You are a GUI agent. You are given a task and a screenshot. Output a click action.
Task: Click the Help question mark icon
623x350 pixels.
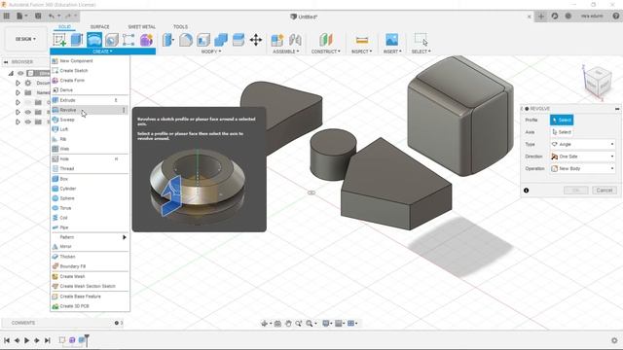(x=616, y=16)
